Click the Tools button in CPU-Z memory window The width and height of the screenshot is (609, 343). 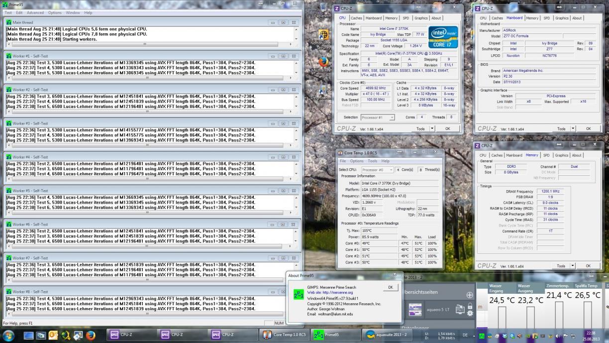[x=561, y=266]
